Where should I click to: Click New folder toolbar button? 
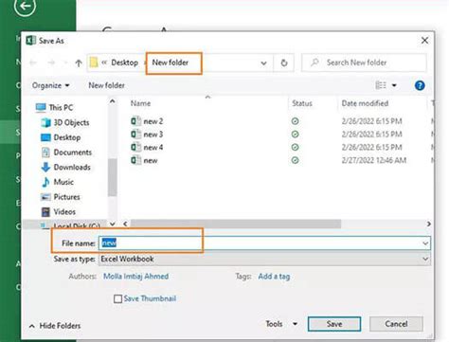[106, 85]
